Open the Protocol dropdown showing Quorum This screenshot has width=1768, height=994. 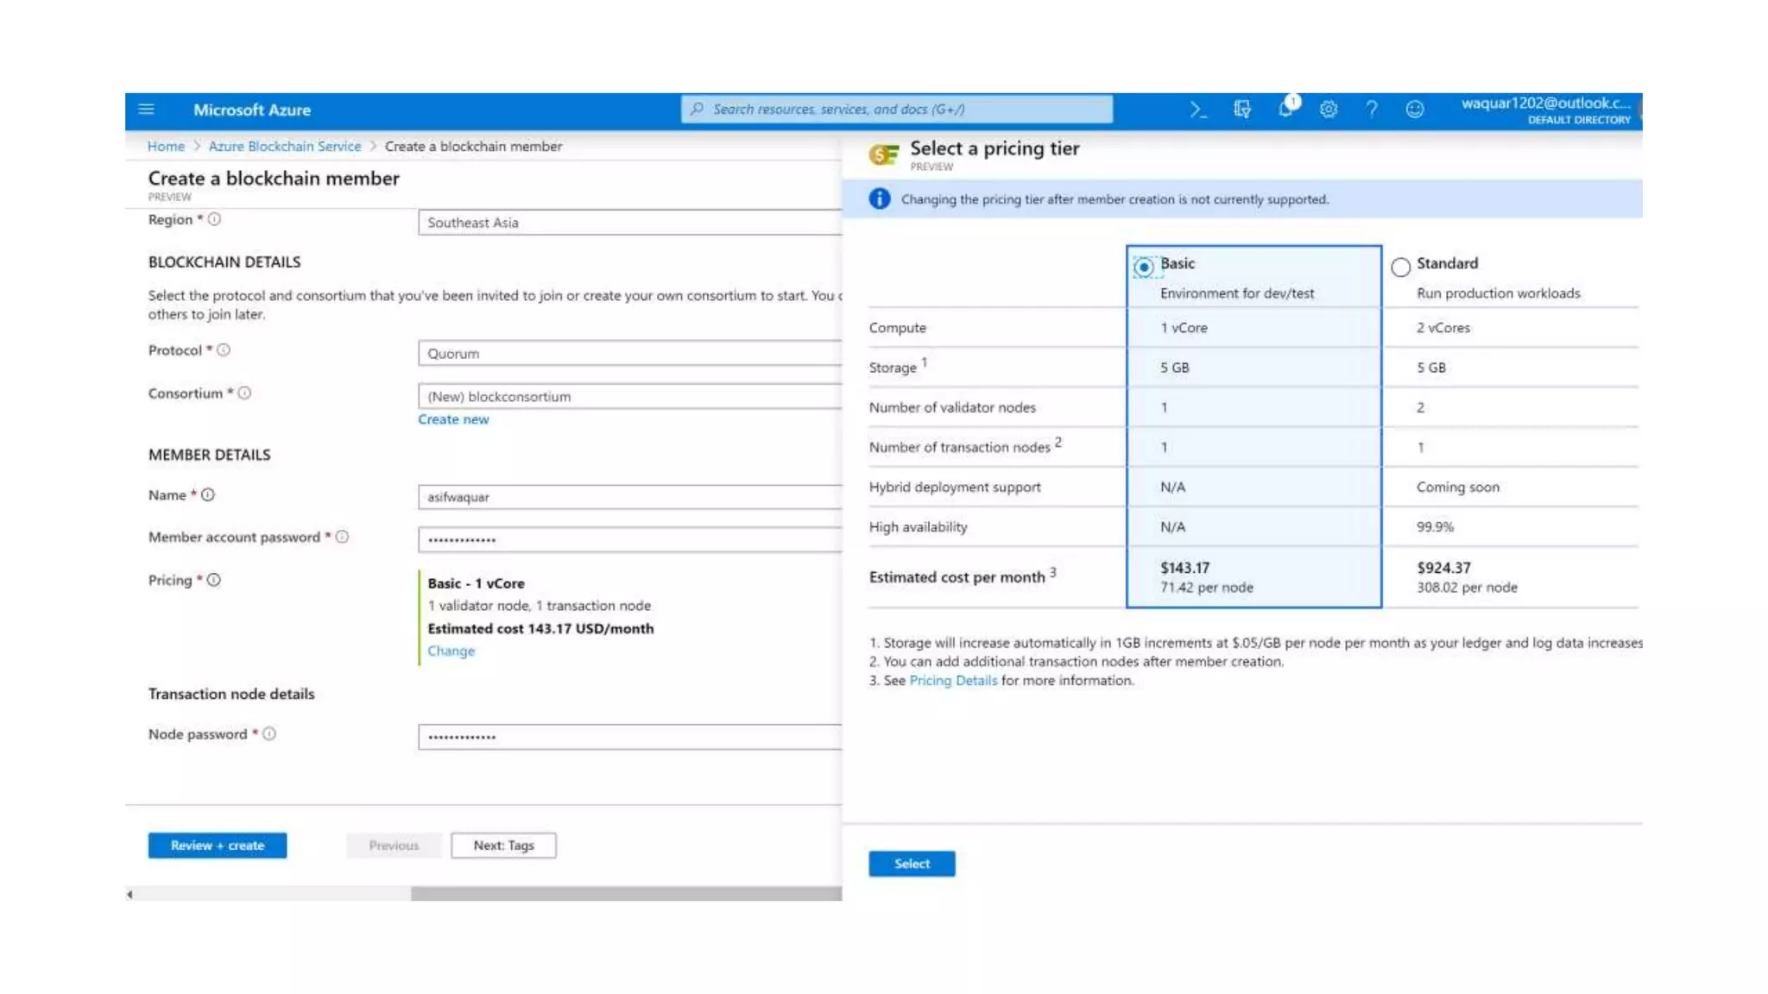(629, 353)
